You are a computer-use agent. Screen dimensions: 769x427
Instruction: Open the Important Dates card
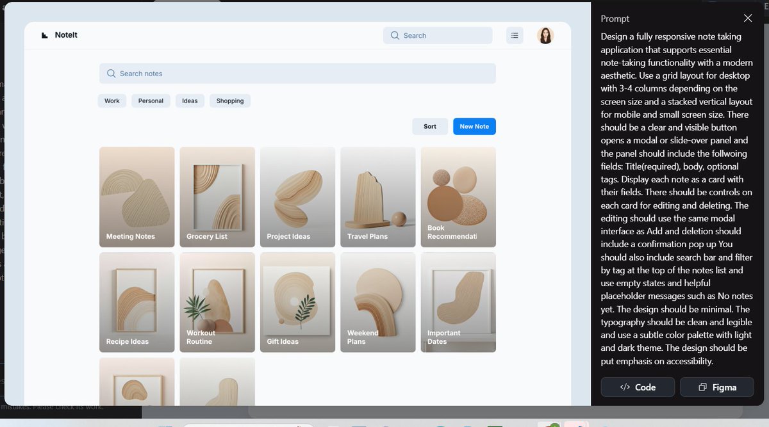pos(458,302)
